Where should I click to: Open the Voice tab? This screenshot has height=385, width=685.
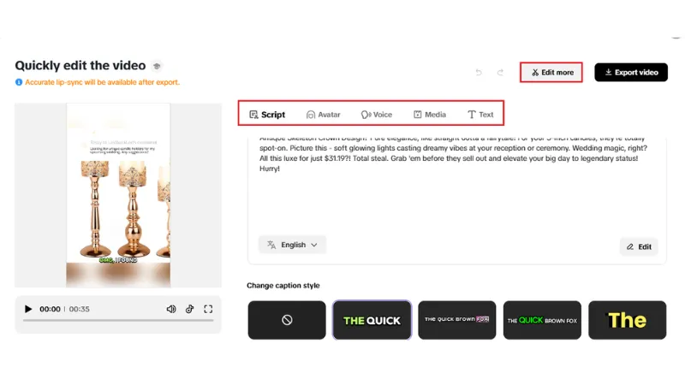377,115
